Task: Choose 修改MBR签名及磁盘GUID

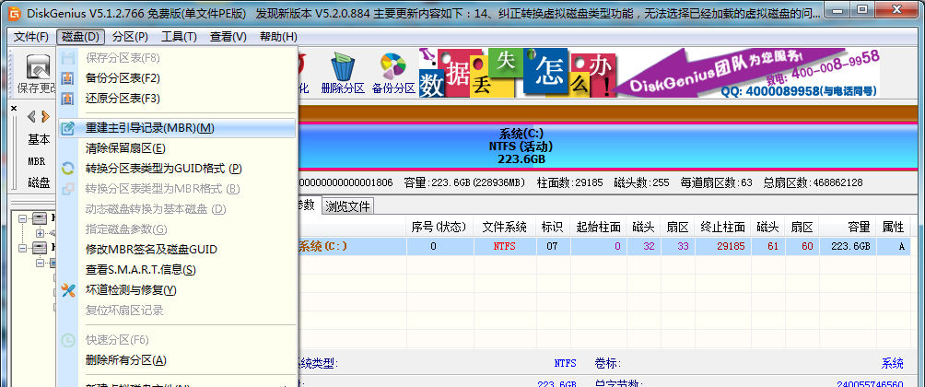Action: coord(177,250)
